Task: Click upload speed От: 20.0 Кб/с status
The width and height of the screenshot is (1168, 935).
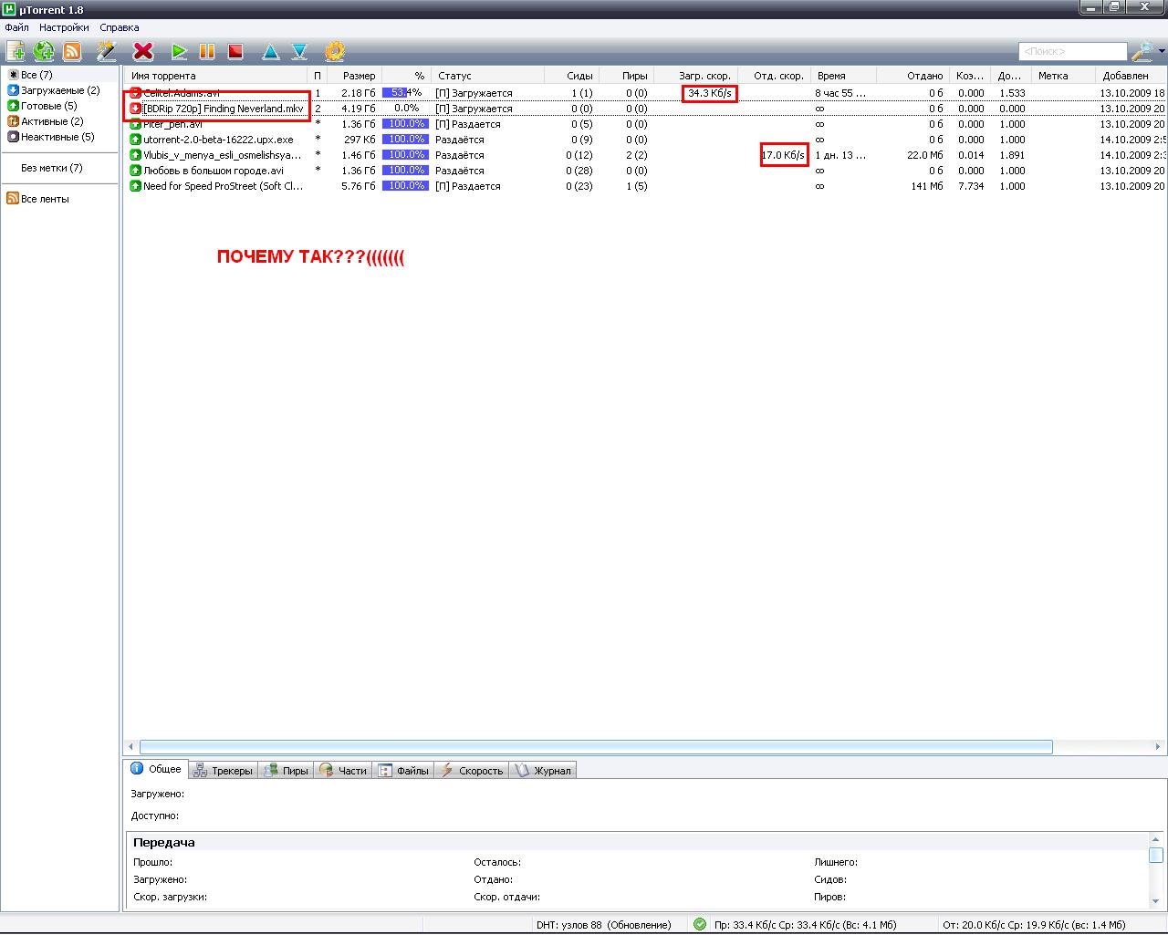Action: click(x=1034, y=924)
